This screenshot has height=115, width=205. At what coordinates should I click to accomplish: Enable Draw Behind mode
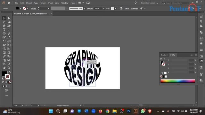point(6,86)
